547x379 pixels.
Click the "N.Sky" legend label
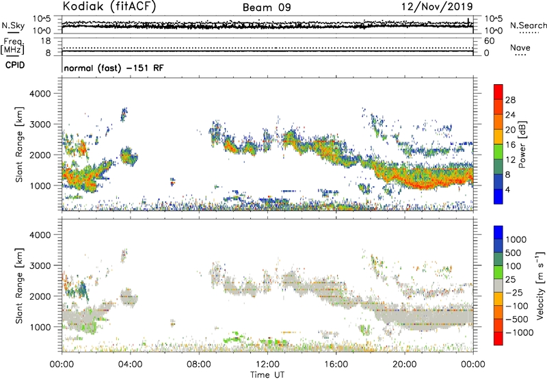point(13,25)
